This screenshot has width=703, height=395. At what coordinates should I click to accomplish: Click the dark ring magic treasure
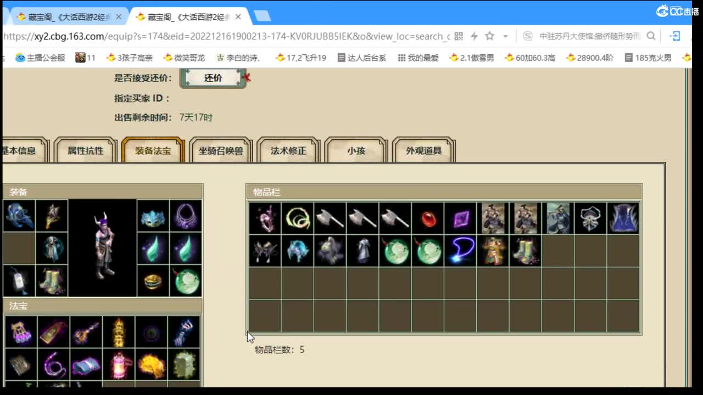[x=151, y=332]
